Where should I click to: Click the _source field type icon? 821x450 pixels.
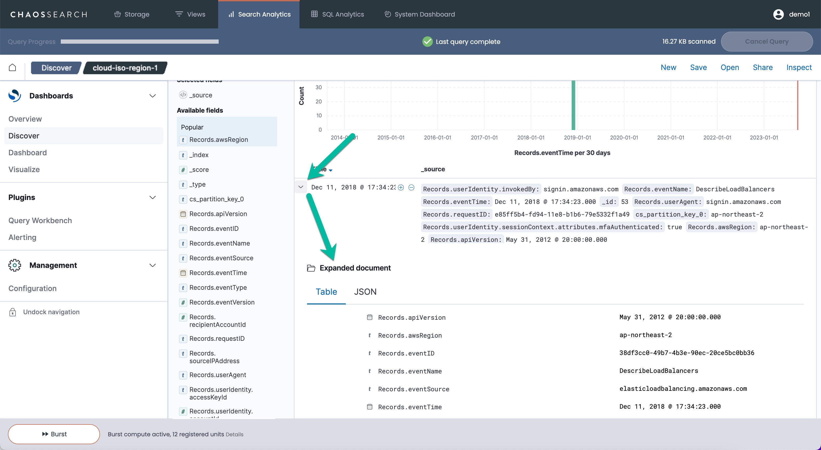tap(183, 95)
